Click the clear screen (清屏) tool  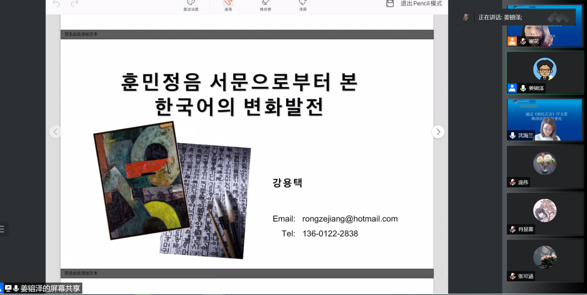tap(303, 4)
